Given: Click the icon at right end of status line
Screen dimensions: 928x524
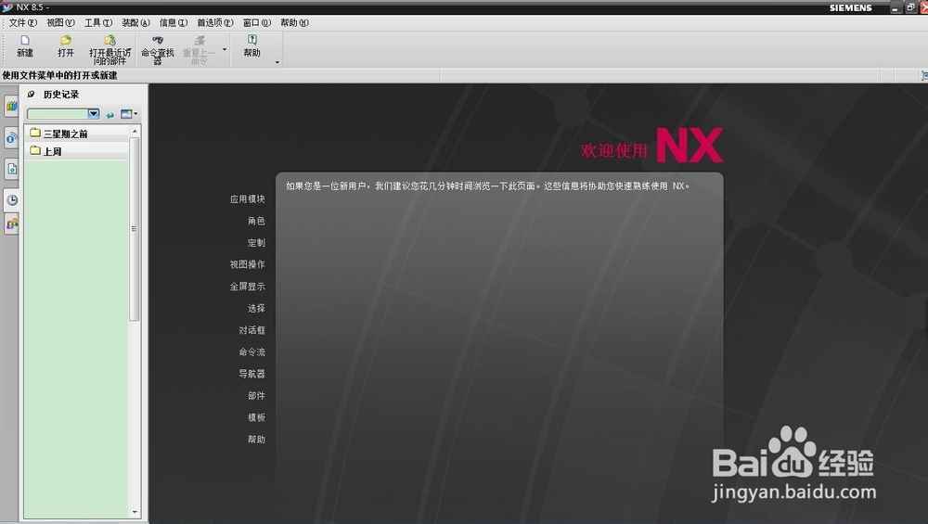Looking at the screenshot, I should point(924,76).
